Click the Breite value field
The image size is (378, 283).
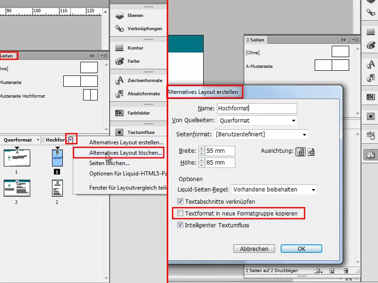pyautogui.click(x=220, y=151)
